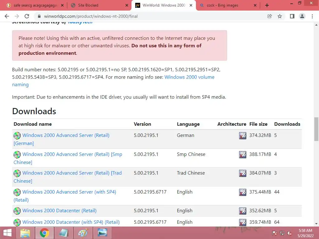Click the Language column header
This screenshot has width=319, height=239.
pyautogui.click(x=188, y=124)
